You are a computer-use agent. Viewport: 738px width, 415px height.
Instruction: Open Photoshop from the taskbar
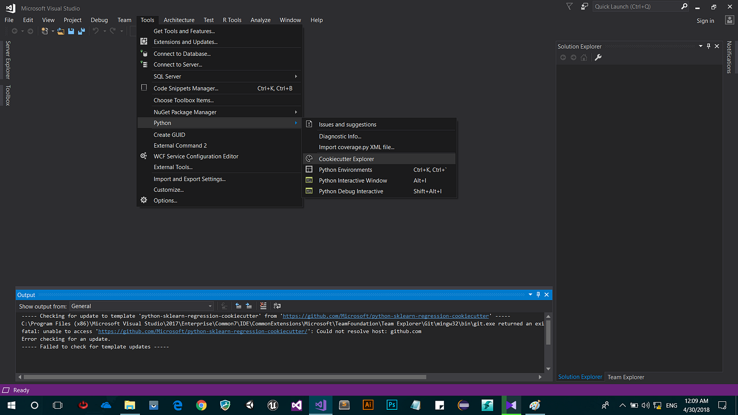coord(392,405)
